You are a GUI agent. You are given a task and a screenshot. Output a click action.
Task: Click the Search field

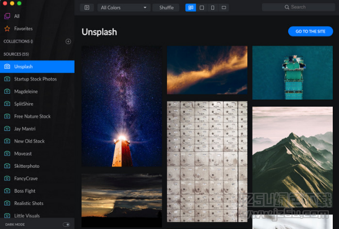point(298,7)
